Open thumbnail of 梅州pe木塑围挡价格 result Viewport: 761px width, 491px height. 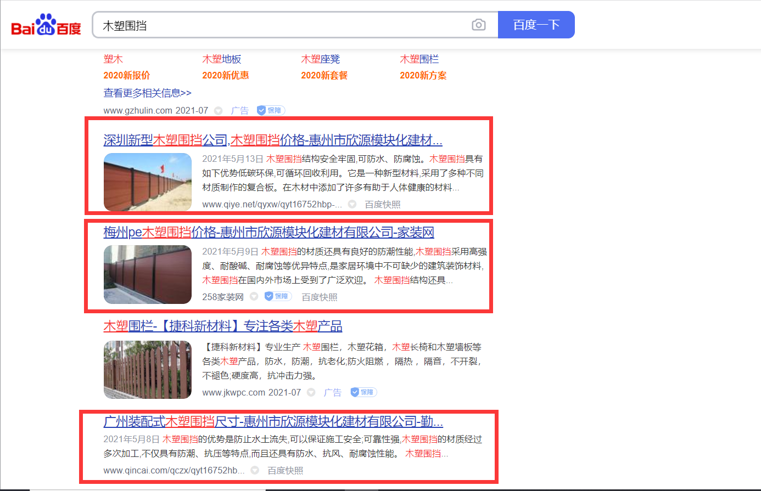tap(148, 275)
